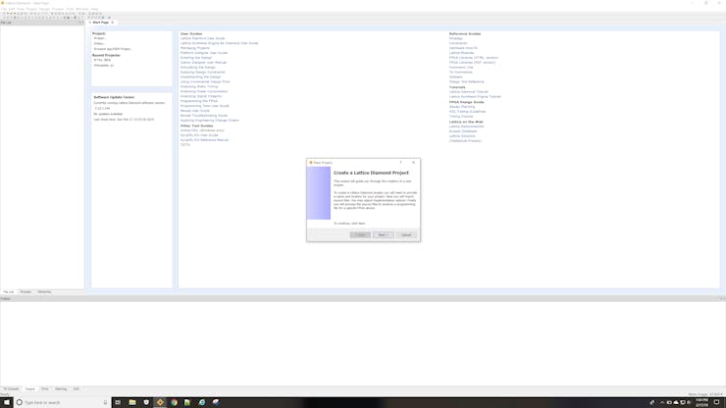Open Lattice Synthesis Engine User Guide link

point(219,43)
